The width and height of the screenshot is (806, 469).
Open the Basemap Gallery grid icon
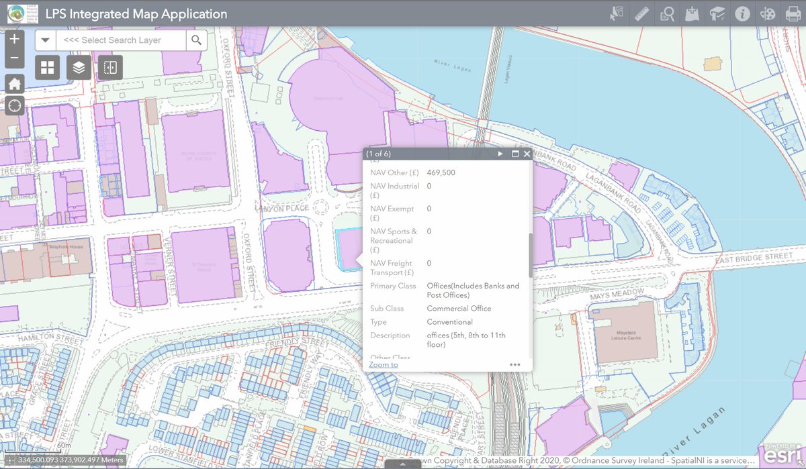click(x=48, y=67)
